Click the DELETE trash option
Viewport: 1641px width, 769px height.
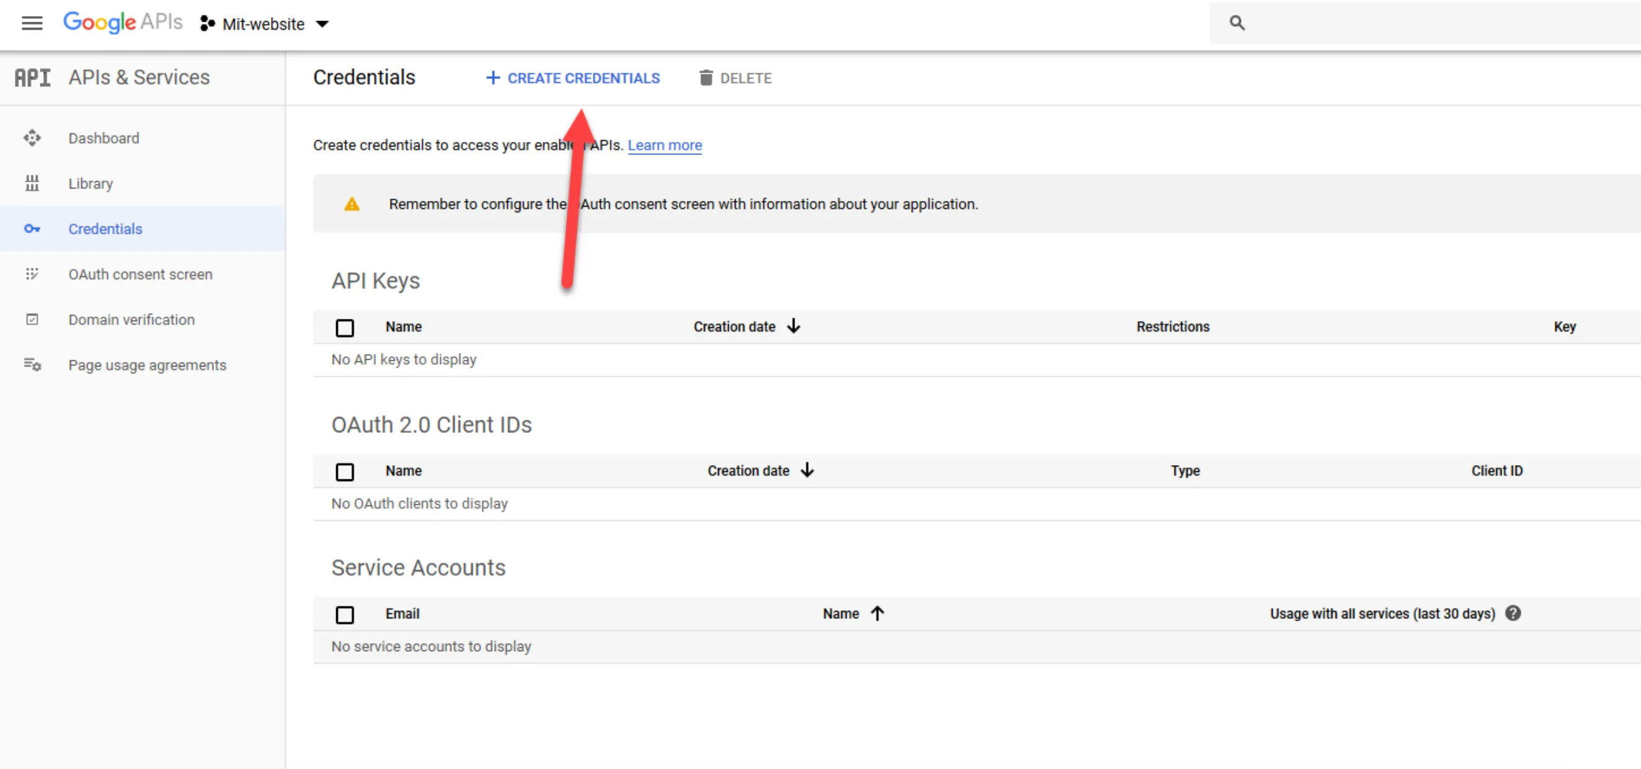tap(735, 78)
